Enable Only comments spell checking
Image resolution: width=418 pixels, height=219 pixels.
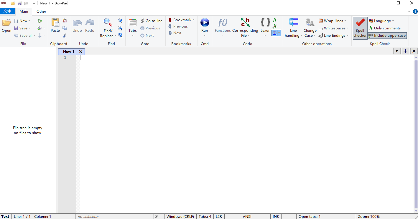(x=385, y=28)
